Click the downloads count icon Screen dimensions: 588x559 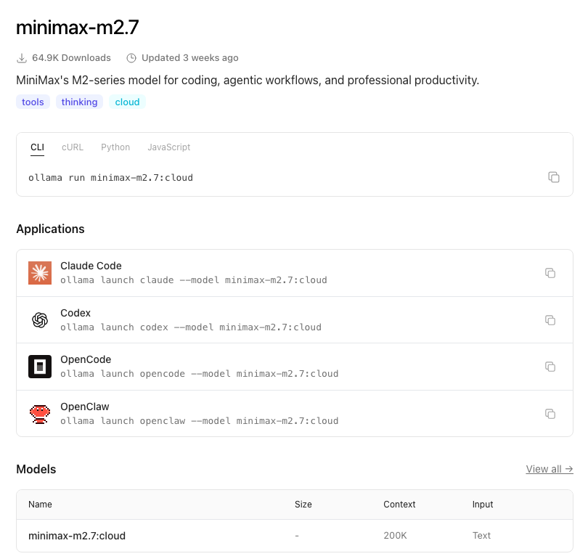22,58
